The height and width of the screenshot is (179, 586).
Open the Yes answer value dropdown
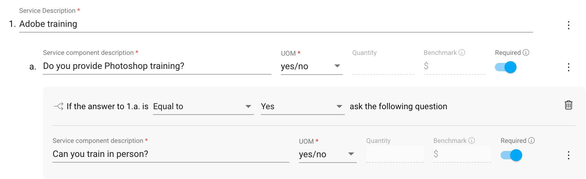303,107
